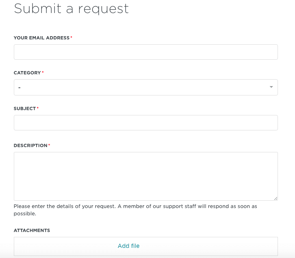Click the red asterisk beside Category
This screenshot has width=295, height=258.
(x=43, y=72)
